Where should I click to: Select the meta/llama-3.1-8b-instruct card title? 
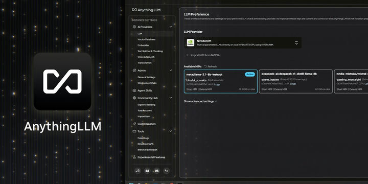click(x=204, y=75)
